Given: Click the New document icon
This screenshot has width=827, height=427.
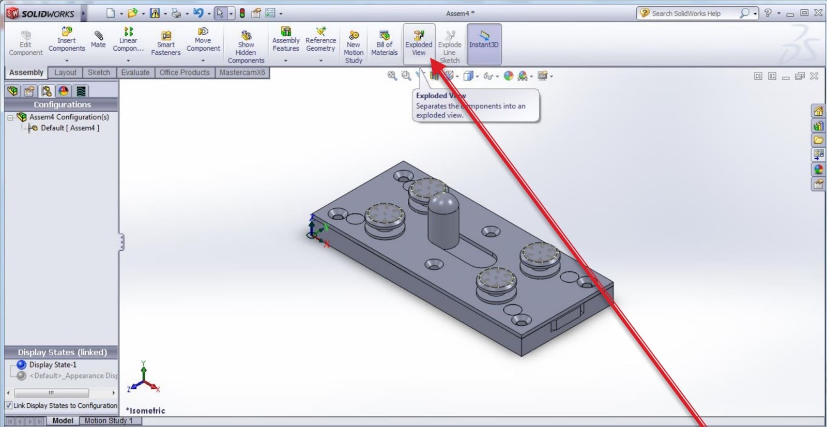Looking at the screenshot, I should (111, 13).
